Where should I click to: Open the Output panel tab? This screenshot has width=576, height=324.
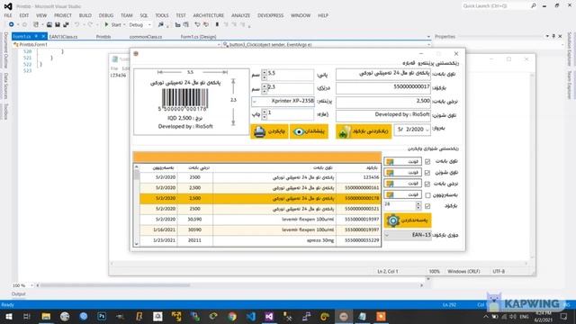[x=18, y=294]
